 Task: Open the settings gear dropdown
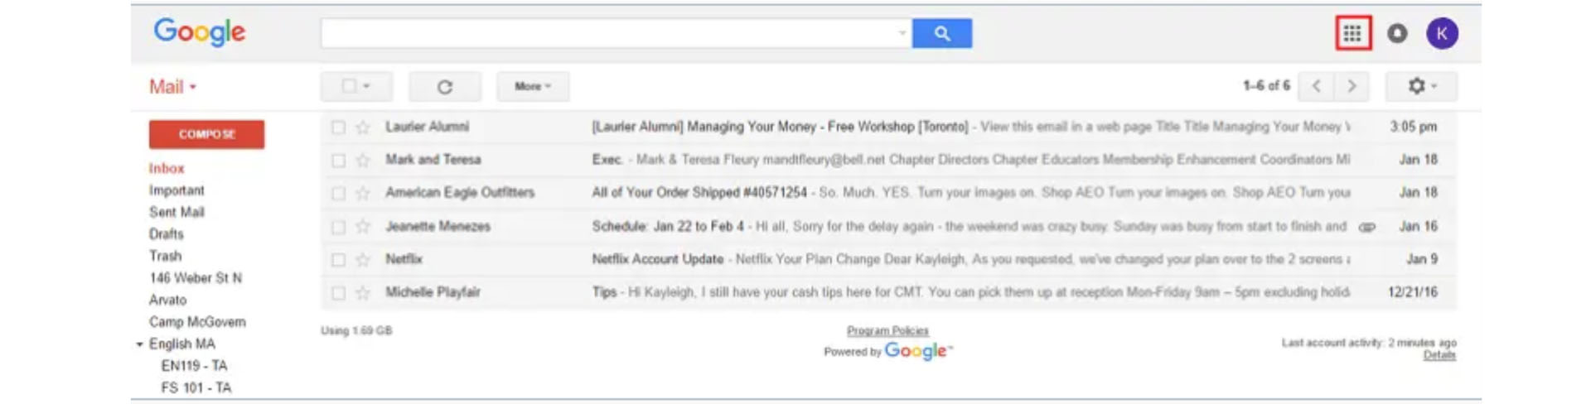pyautogui.click(x=1422, y=86)
